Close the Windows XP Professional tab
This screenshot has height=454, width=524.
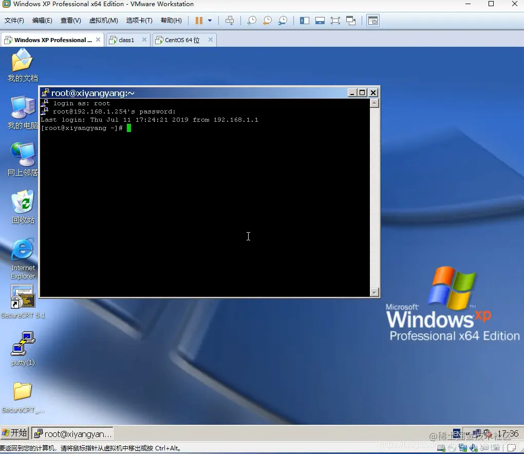(x=98, y=40)
